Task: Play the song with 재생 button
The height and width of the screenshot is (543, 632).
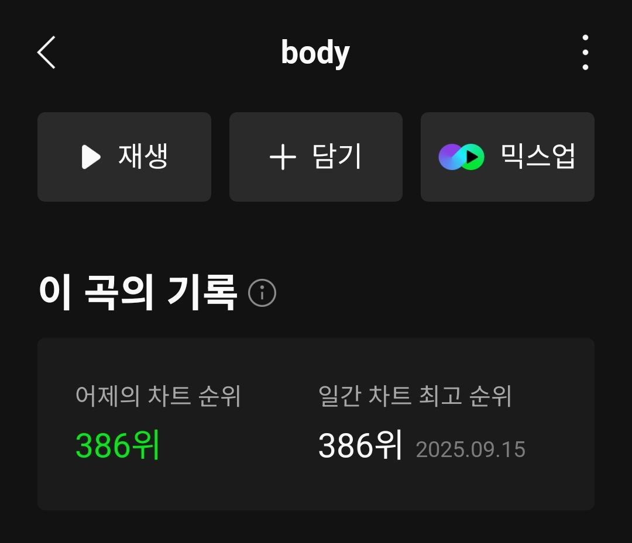Action: [x=124, y=157]
